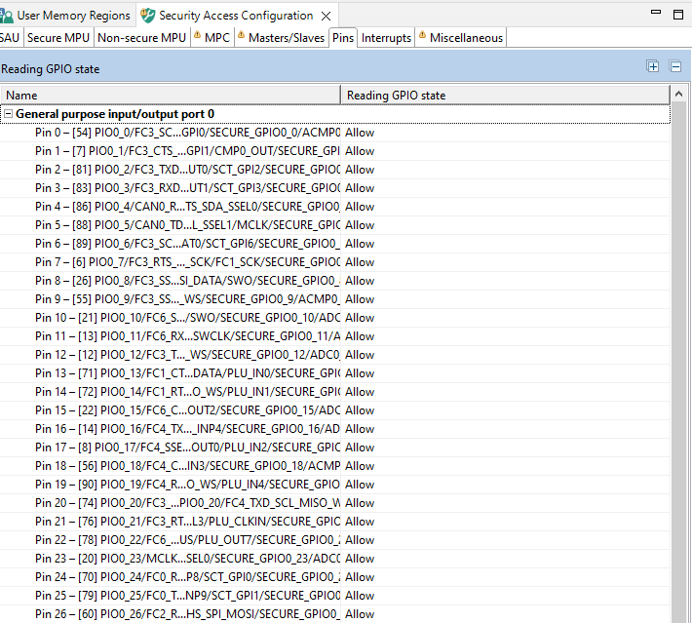Click the Collapse All icon in the header
692x623 pixels.
tap(675, 66)
